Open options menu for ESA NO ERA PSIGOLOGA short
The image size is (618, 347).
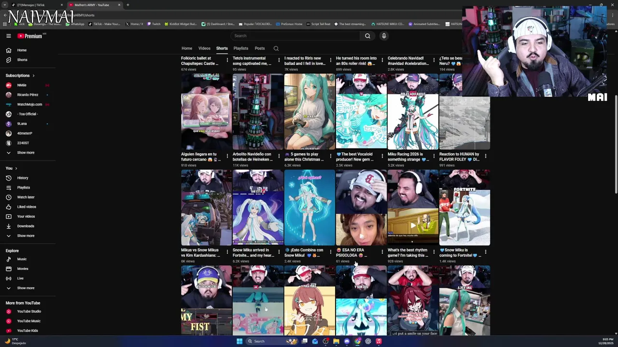[x=382, y=252]
